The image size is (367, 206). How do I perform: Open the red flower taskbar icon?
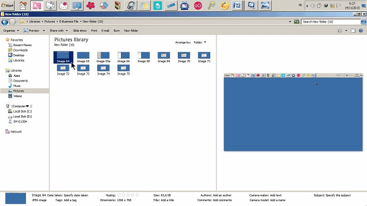[90, 5]
